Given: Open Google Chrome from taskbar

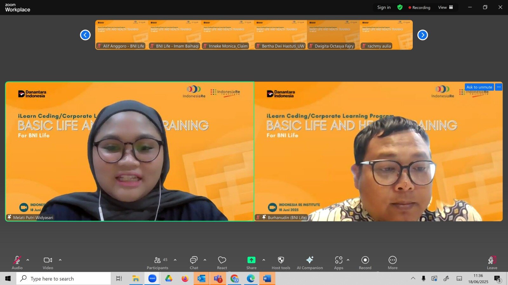Looking at the screenshot, I should point(235,279).
